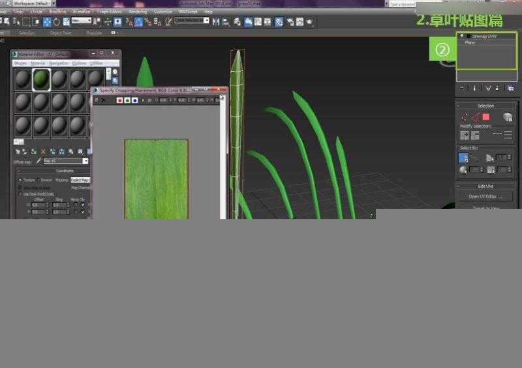Click the eyedropper next to Diffuse map
Image resolution: width=522 pixels, height=368 pixels.
pyautogui.click(x=38, y=161)
